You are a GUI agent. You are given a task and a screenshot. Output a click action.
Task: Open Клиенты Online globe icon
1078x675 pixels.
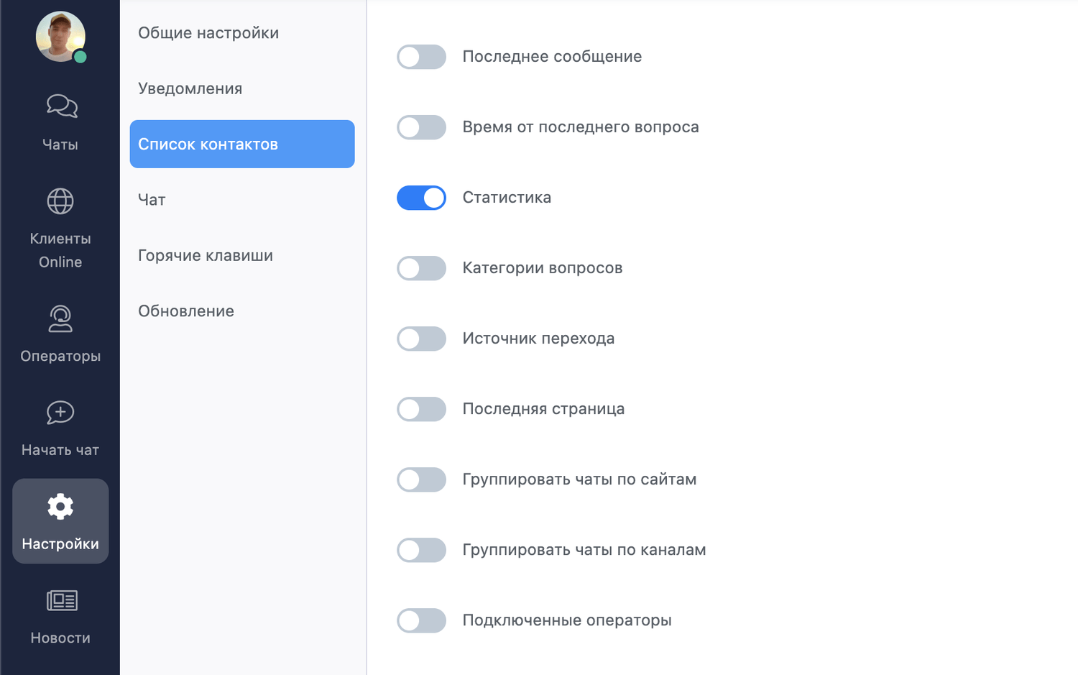60,201
